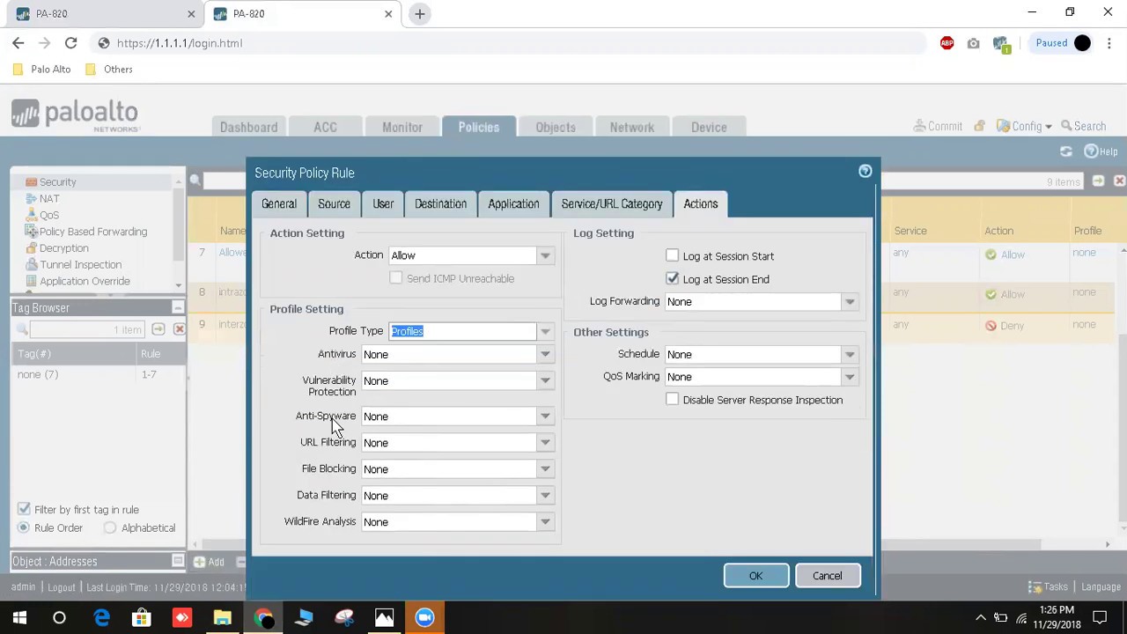Apply the Tag Browser filter arrow icon
The image size is (1127, 634).
tap(158, 329)
